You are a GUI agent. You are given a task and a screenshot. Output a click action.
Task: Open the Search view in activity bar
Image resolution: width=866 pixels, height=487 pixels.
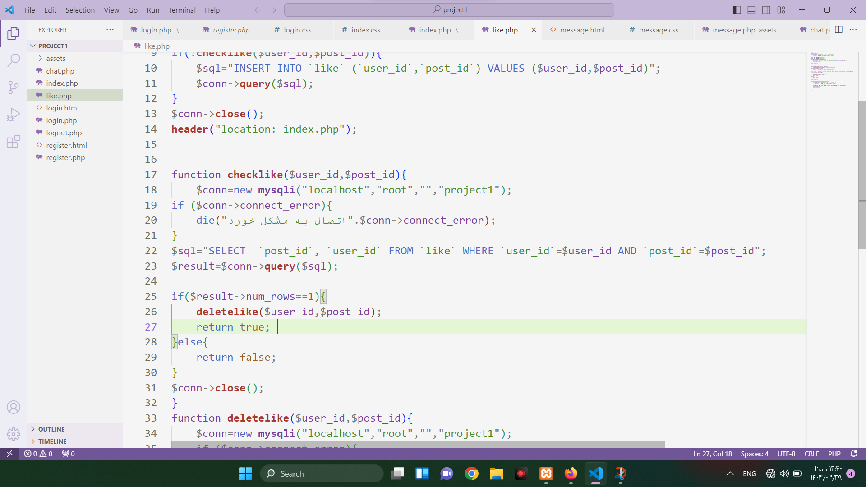coord(14,60)
